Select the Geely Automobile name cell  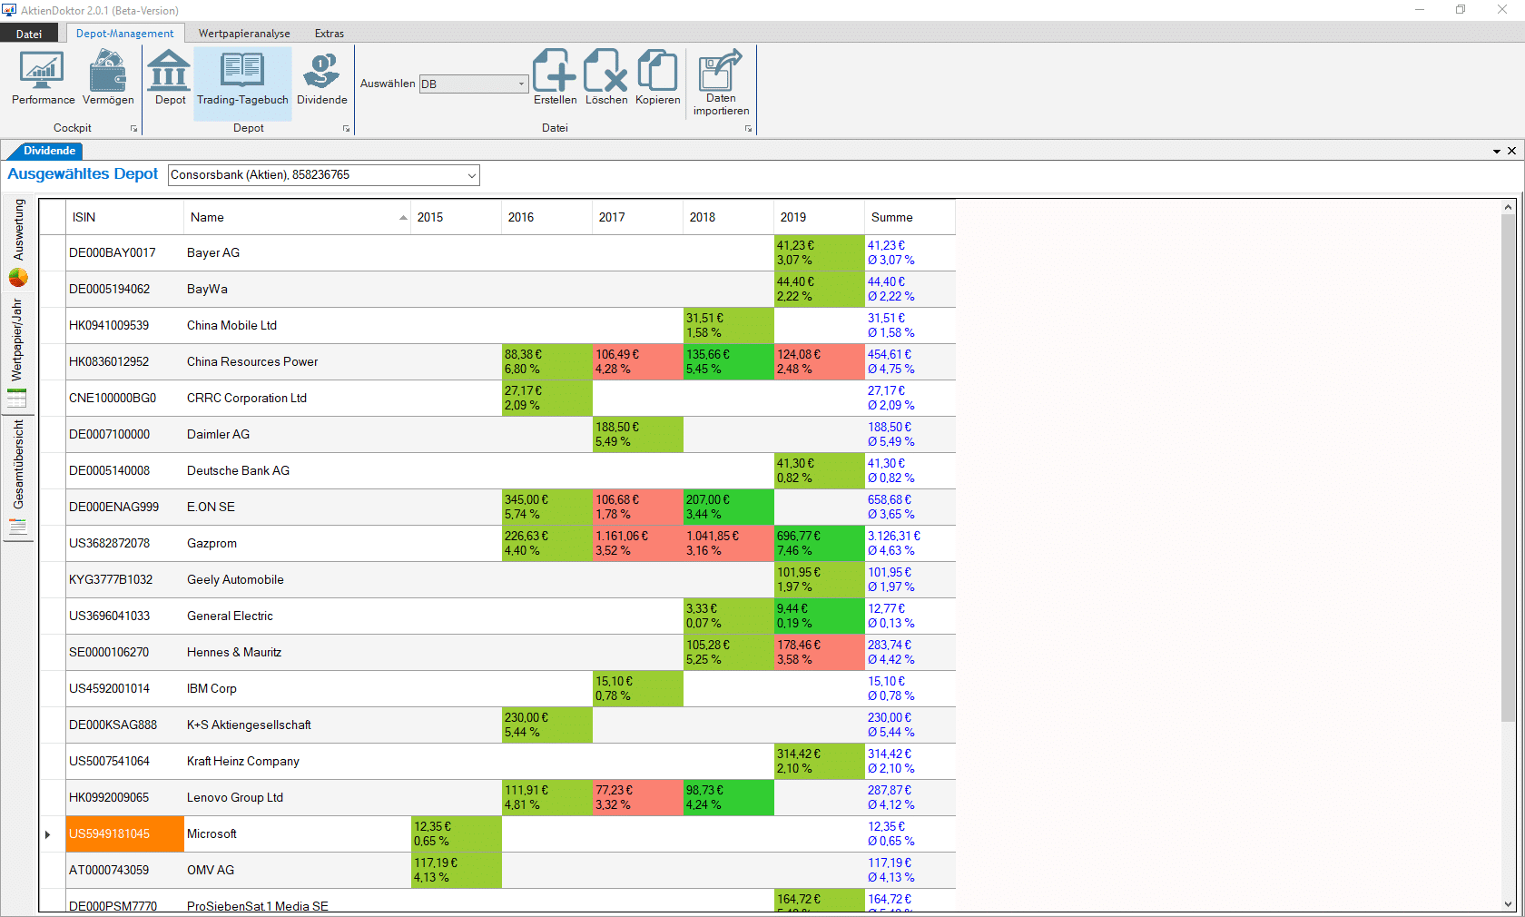click(x=297, y=580)
